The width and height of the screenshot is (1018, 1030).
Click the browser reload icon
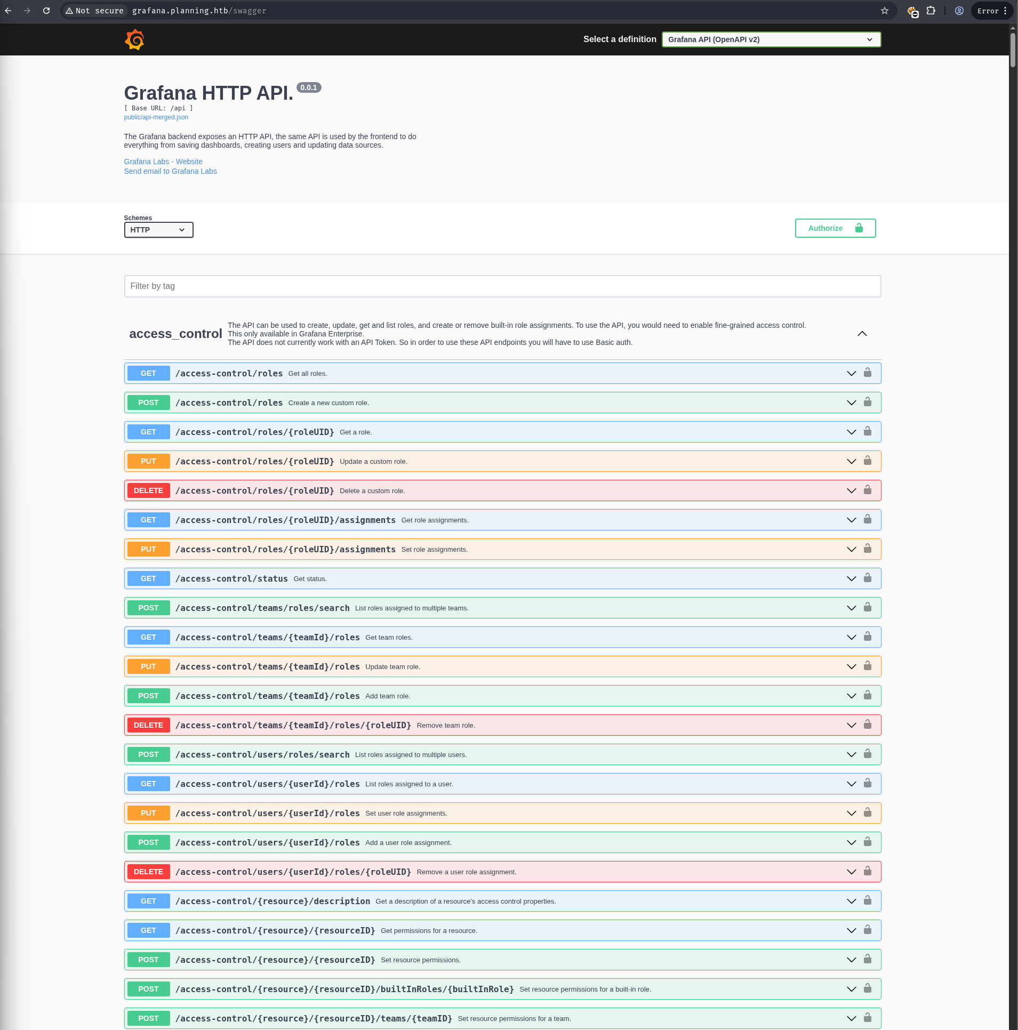[46, 11]
